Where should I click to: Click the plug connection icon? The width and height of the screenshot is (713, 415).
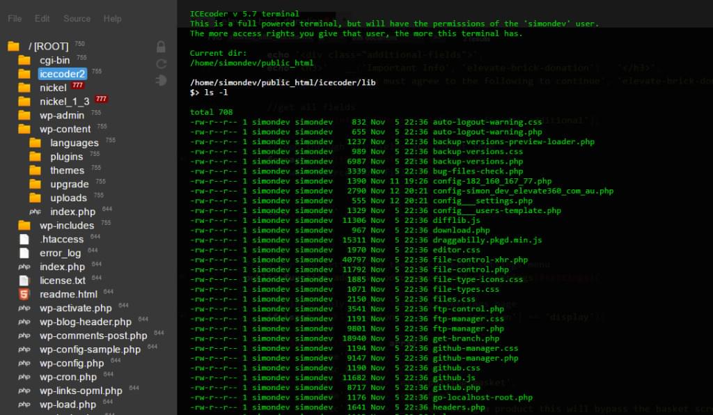click(161, 80)
